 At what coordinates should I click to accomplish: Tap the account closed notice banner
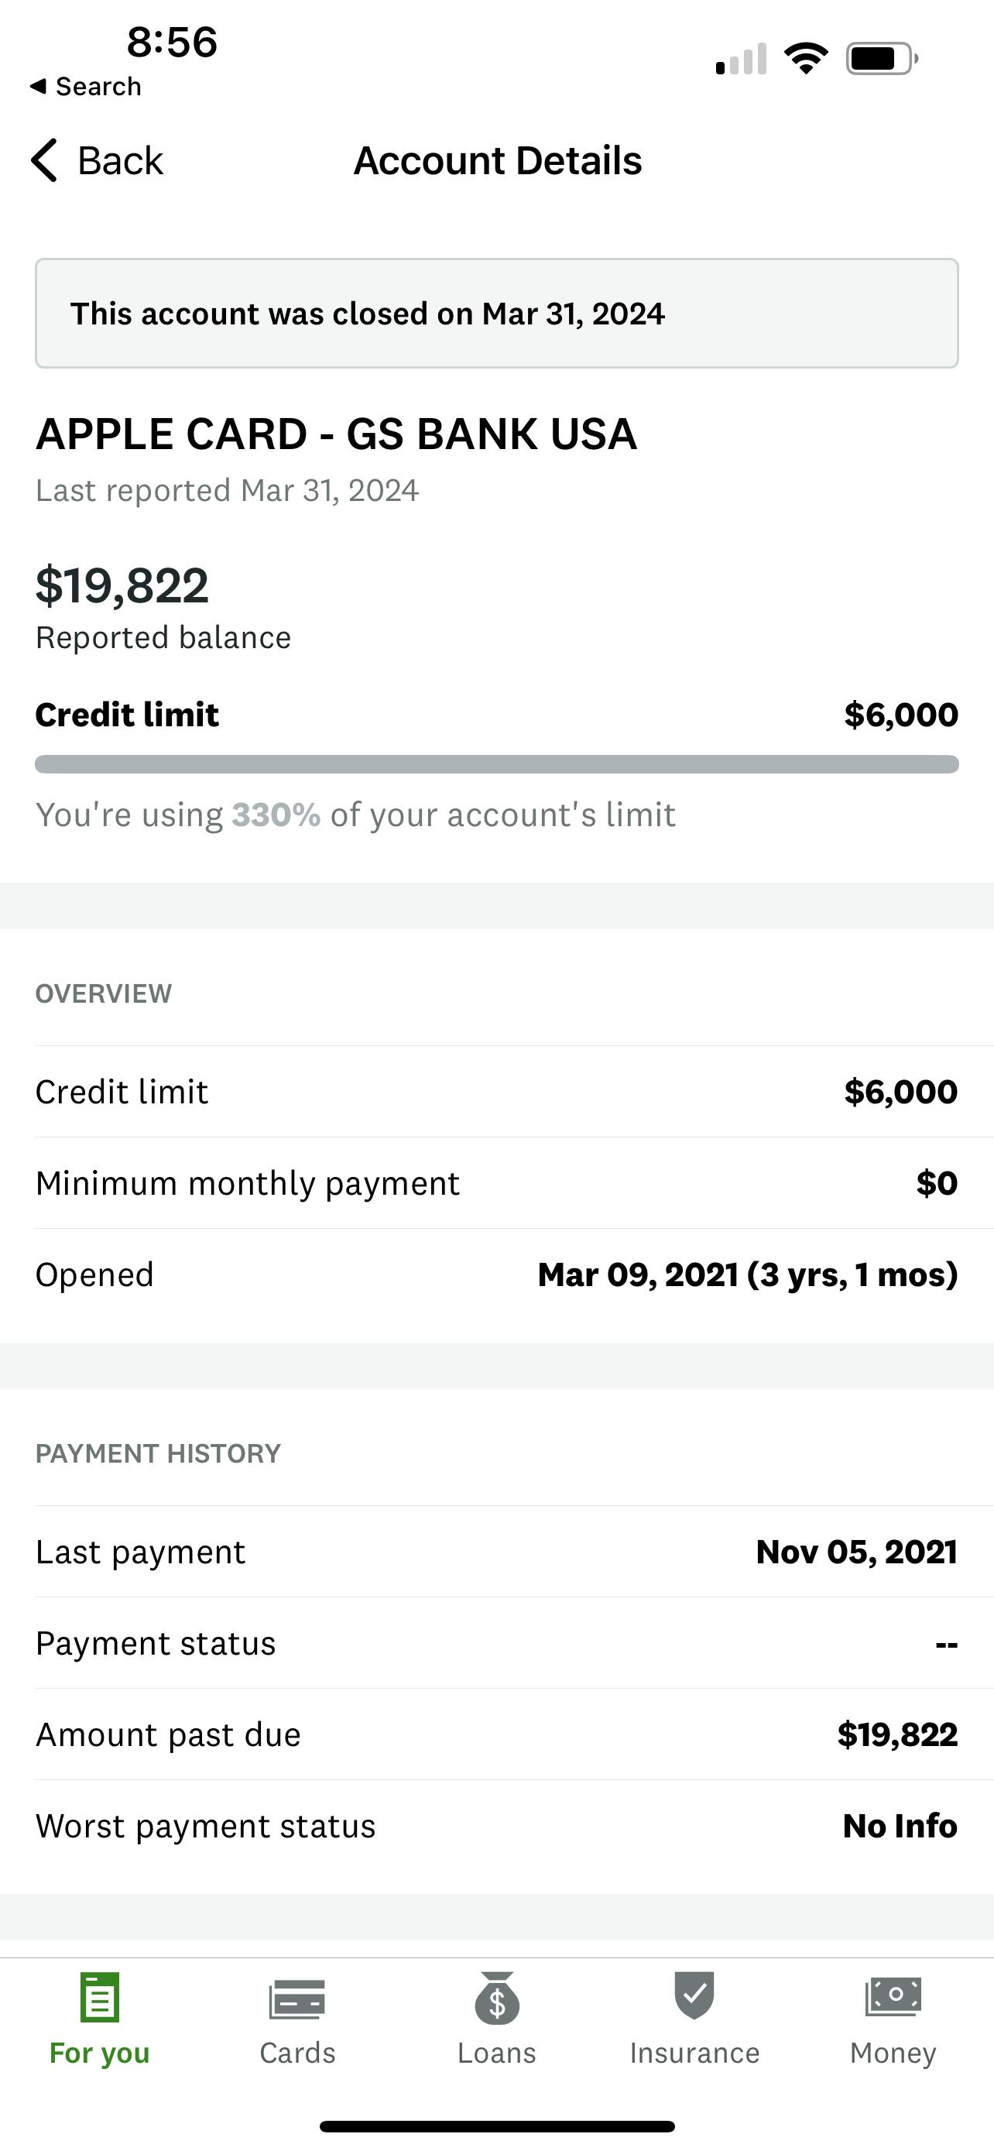(x=496, y=313)
